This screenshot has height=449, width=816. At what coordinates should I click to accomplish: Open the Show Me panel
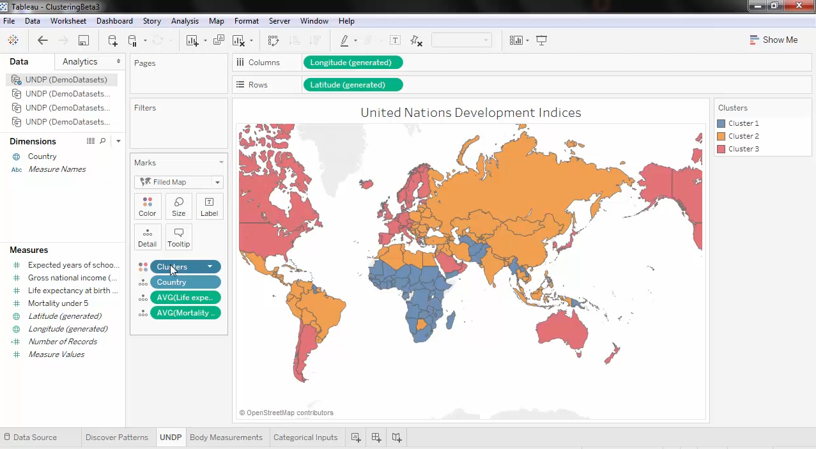[x=773, y=40]
